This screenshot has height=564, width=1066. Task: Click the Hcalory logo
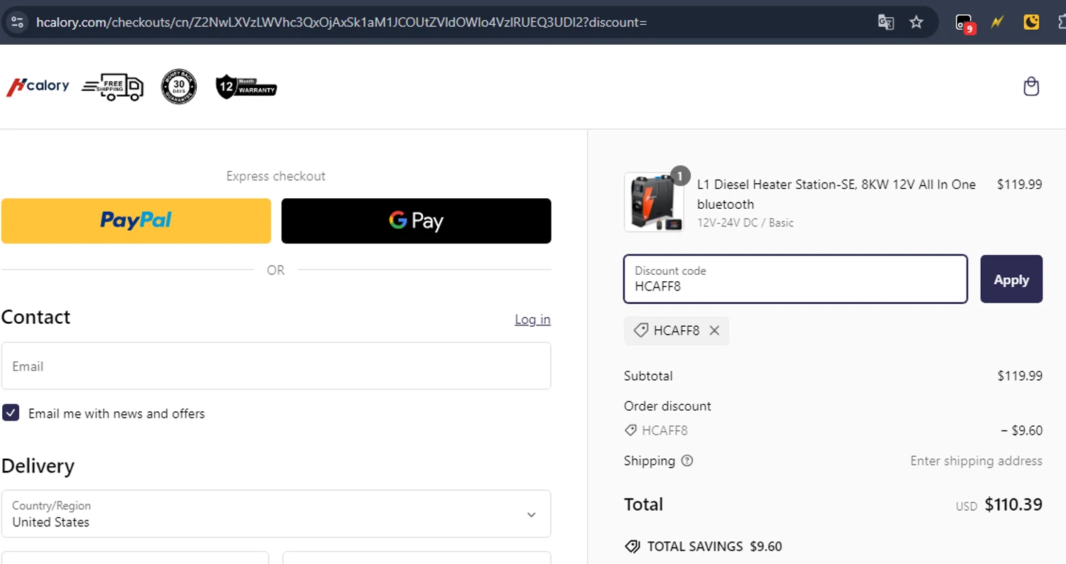tap(38, 87)
